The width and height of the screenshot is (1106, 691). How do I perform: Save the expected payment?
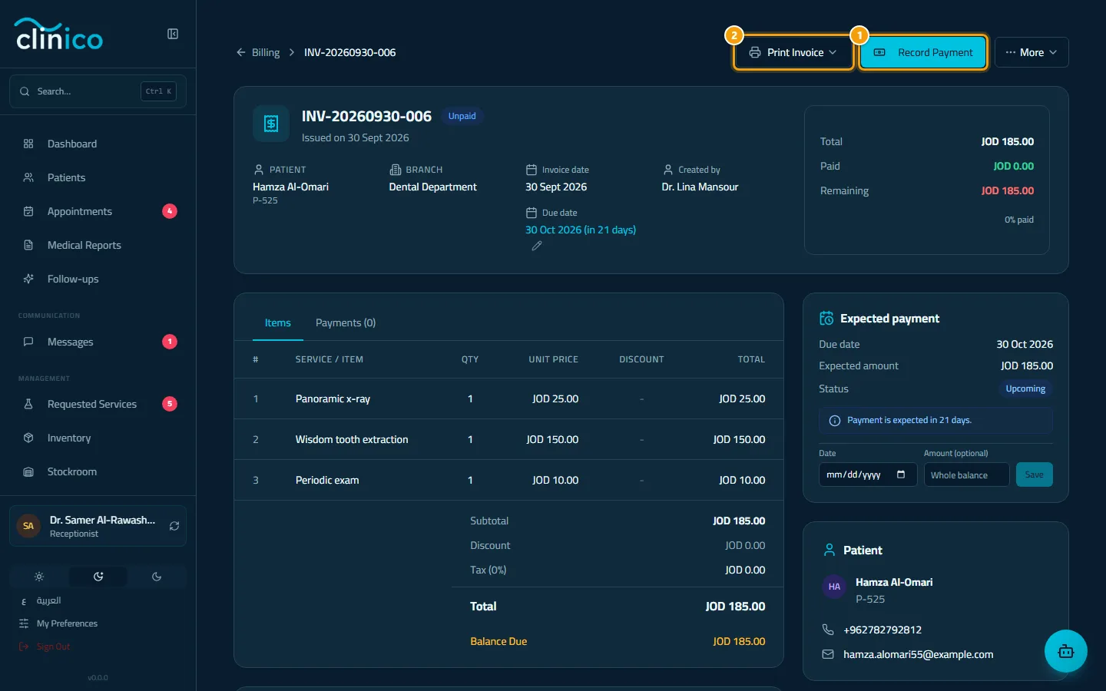click(1034, 474)
